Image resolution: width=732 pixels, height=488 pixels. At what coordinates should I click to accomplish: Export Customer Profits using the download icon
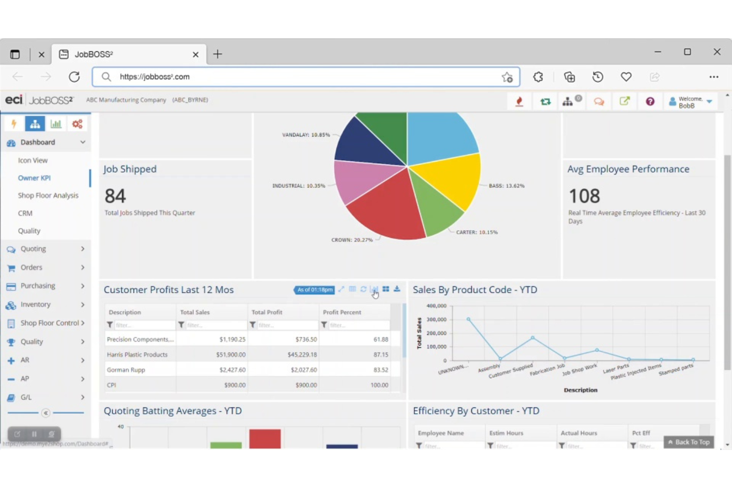[x=397, y=289]
